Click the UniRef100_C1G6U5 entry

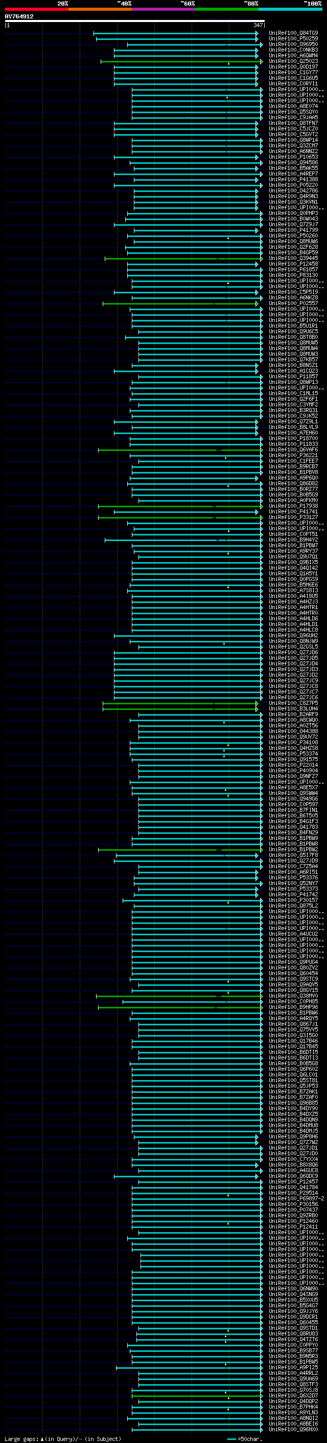point(293,78)
